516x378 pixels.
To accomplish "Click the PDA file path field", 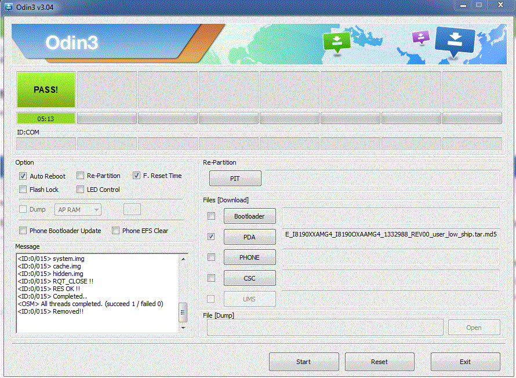I will [x=391, y=237].
